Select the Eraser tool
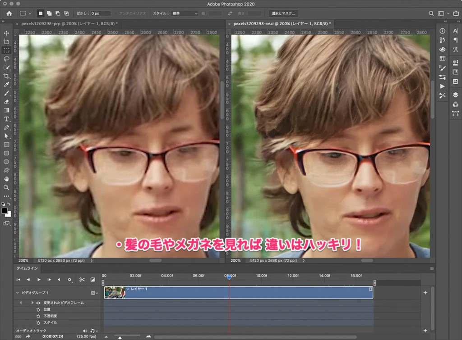The height and width of the screenshot is (340, 462). (x=6, y=102)
